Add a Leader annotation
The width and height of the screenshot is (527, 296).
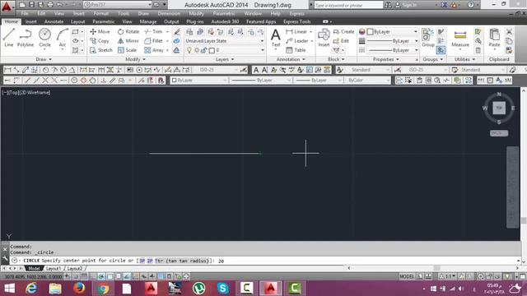[297, 40]
